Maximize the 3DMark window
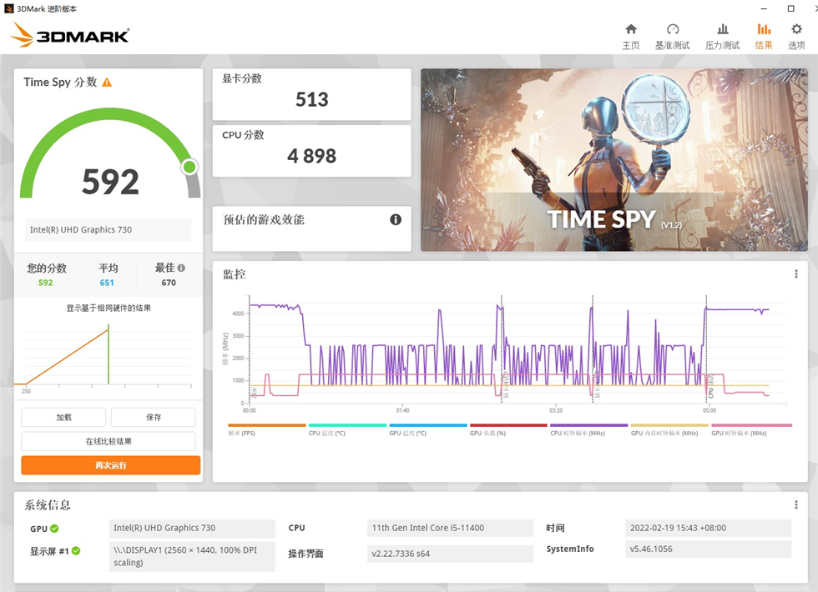 pos(791,8)
